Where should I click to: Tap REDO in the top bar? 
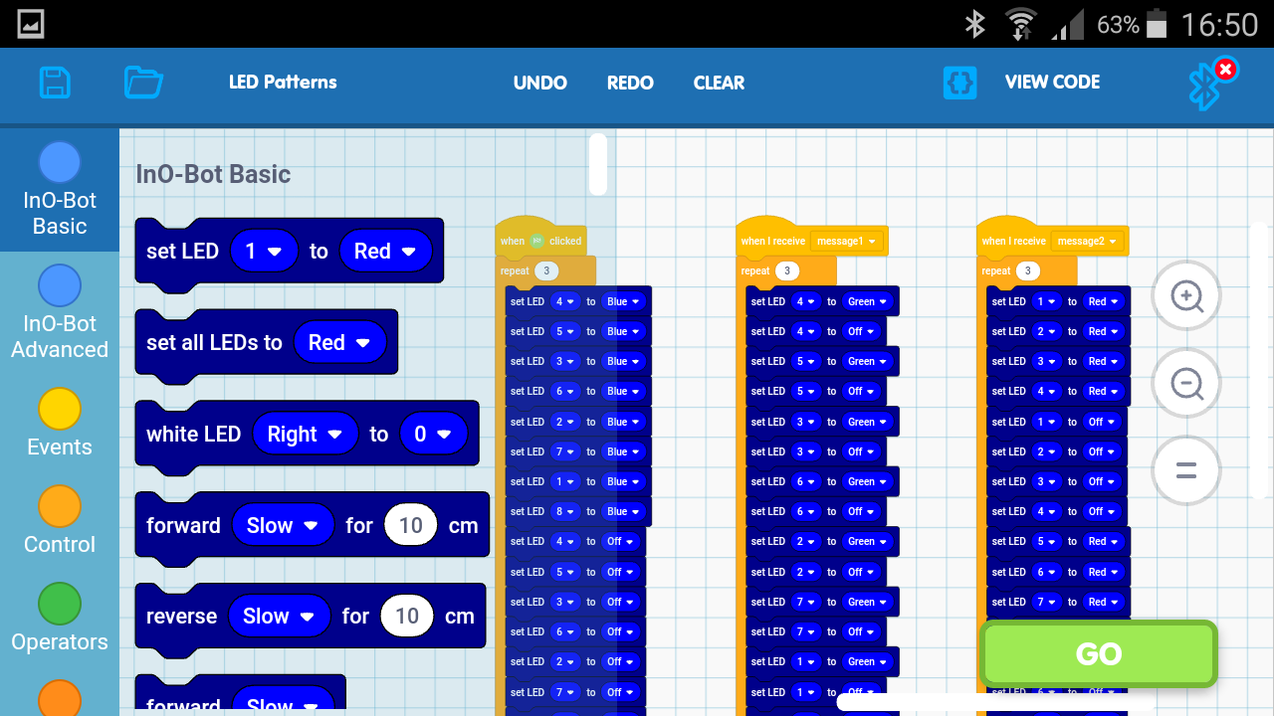(630, 83)
